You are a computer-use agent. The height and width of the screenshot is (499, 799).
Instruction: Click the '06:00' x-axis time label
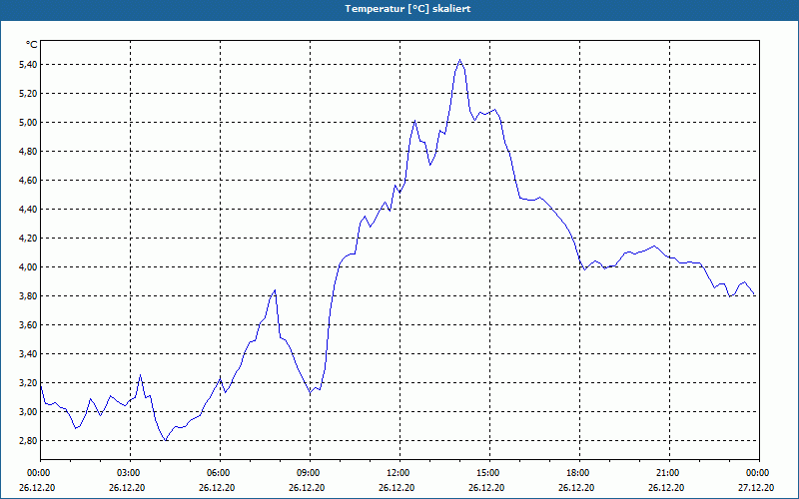[x=220, y=473]
